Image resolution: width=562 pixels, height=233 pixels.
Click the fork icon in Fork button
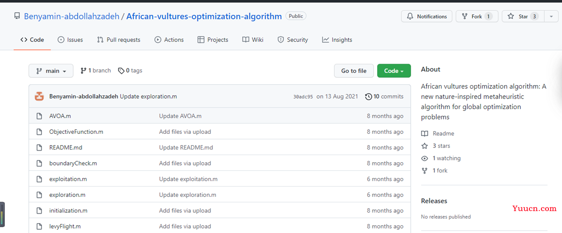[464, 16]
